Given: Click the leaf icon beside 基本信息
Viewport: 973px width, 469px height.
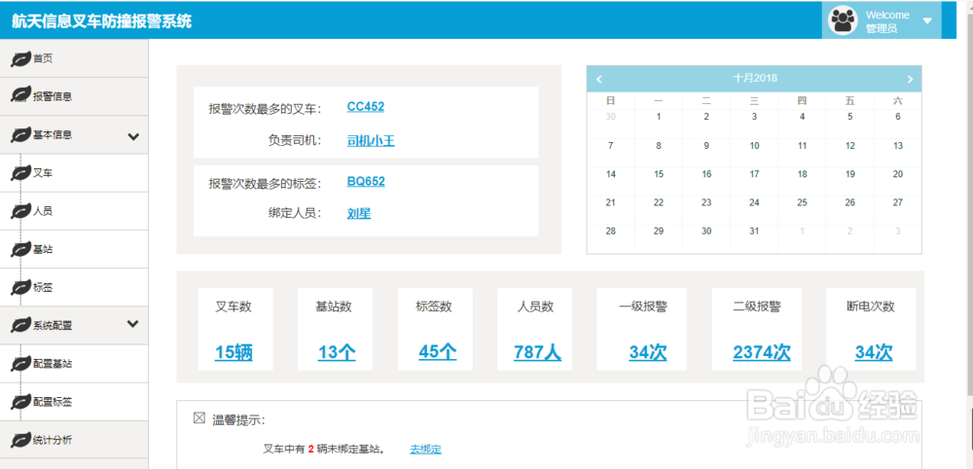Looking at the screenshot, I should coord(21,134).
